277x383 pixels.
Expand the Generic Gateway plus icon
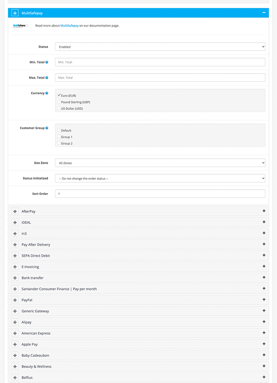tap(264, 311)
